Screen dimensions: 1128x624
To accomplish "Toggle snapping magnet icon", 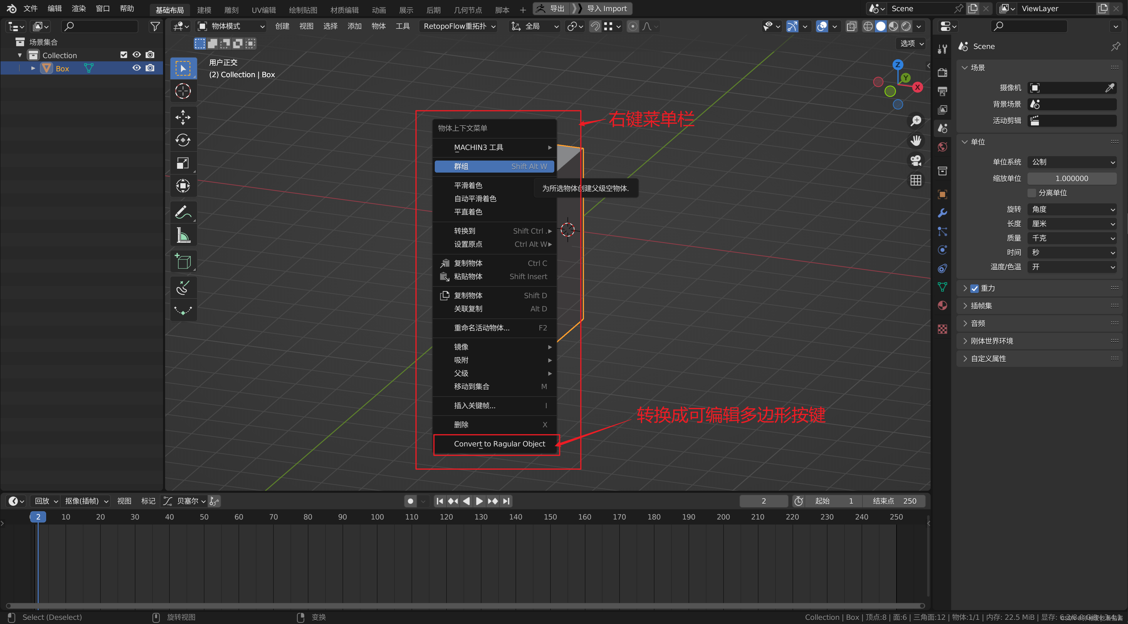I will click(x=595, y=26).
